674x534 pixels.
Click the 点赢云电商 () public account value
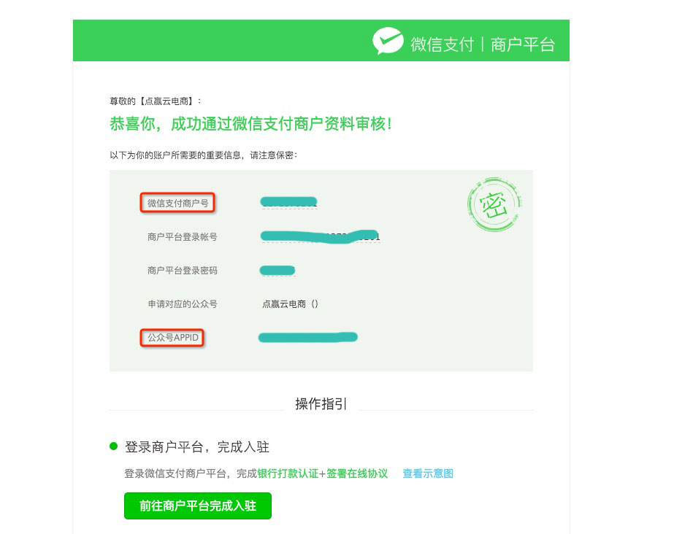tap(290, 304)
